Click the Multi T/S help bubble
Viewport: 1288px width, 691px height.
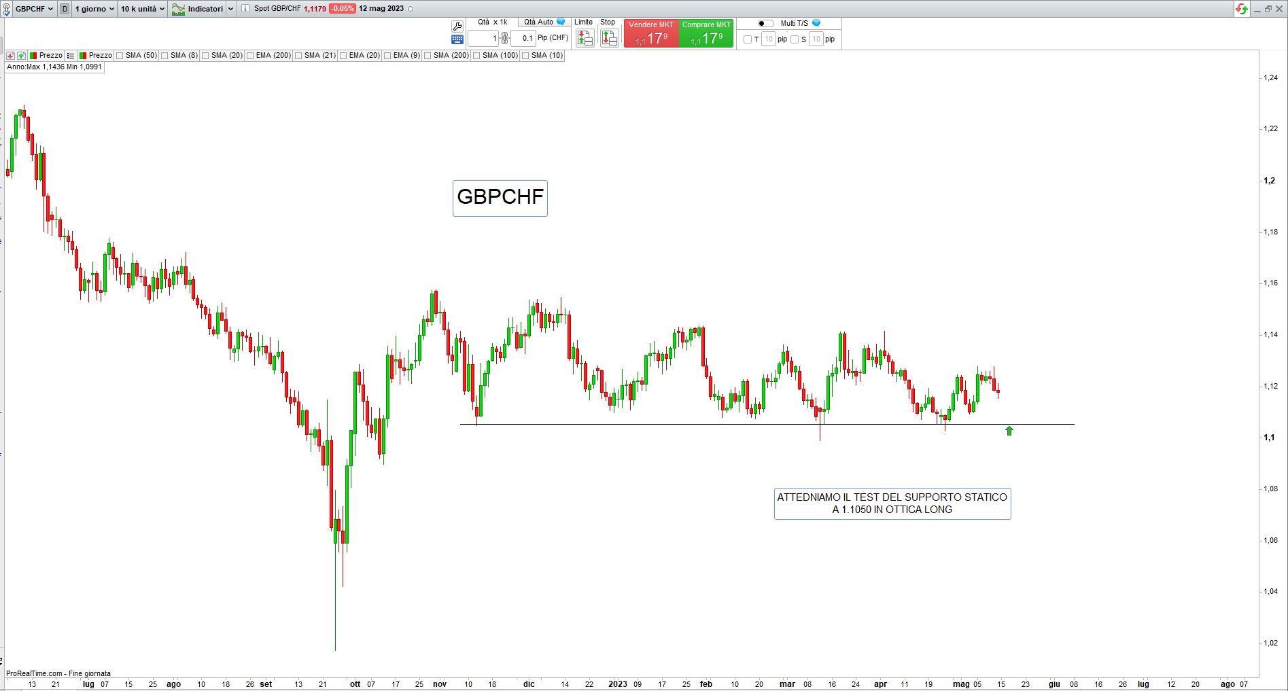point(816,23)
